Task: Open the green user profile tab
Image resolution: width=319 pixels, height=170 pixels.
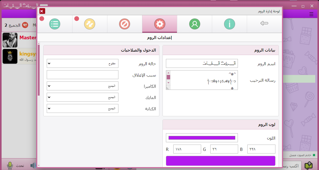Action: [195, 24]
